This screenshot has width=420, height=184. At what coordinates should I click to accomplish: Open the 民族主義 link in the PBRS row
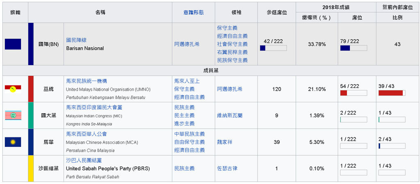pos(185,168)
